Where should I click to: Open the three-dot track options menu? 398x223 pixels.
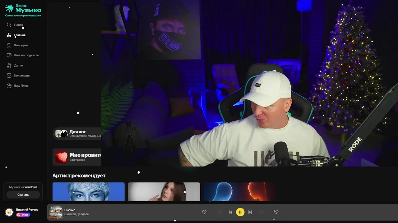(x=79, y=210)
